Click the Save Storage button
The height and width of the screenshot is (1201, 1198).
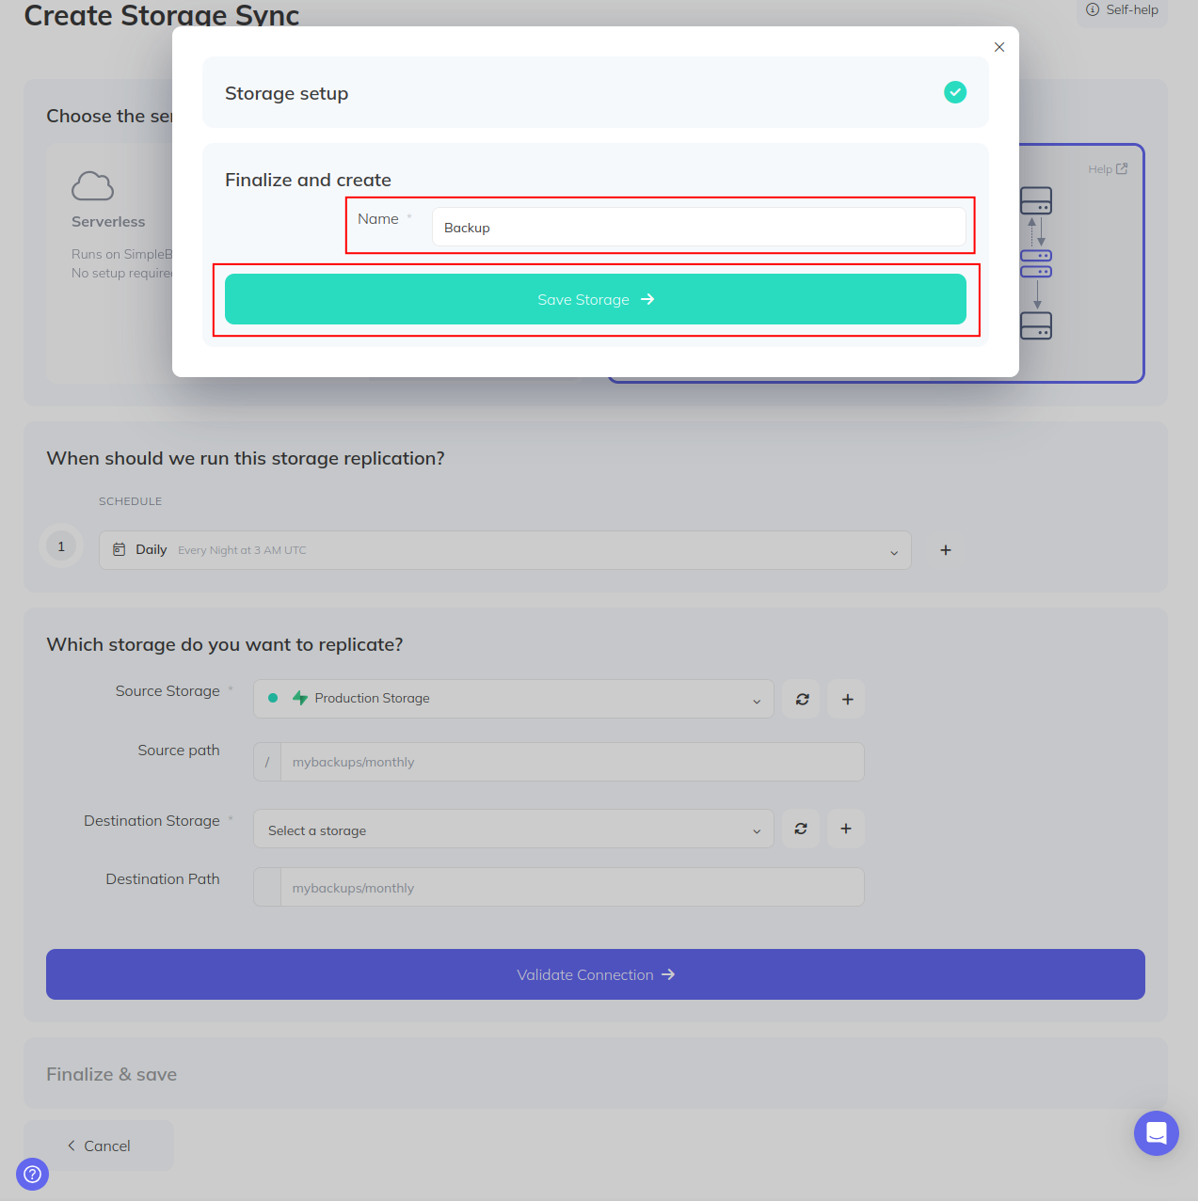pos(596,299)
